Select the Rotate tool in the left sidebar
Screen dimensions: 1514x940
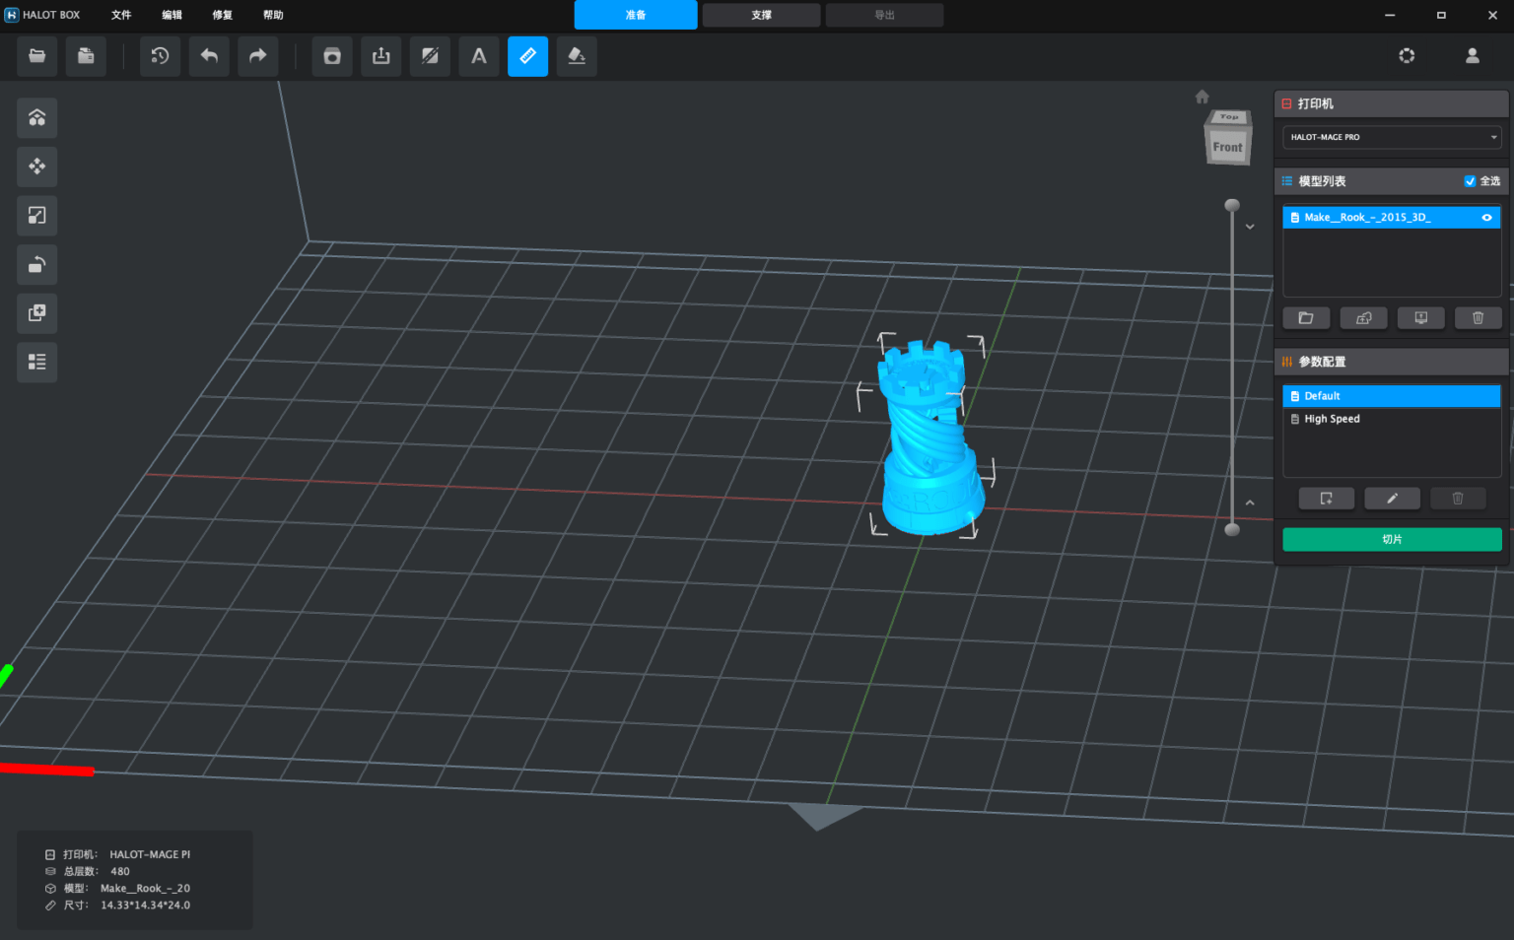(x=36, y=264)
